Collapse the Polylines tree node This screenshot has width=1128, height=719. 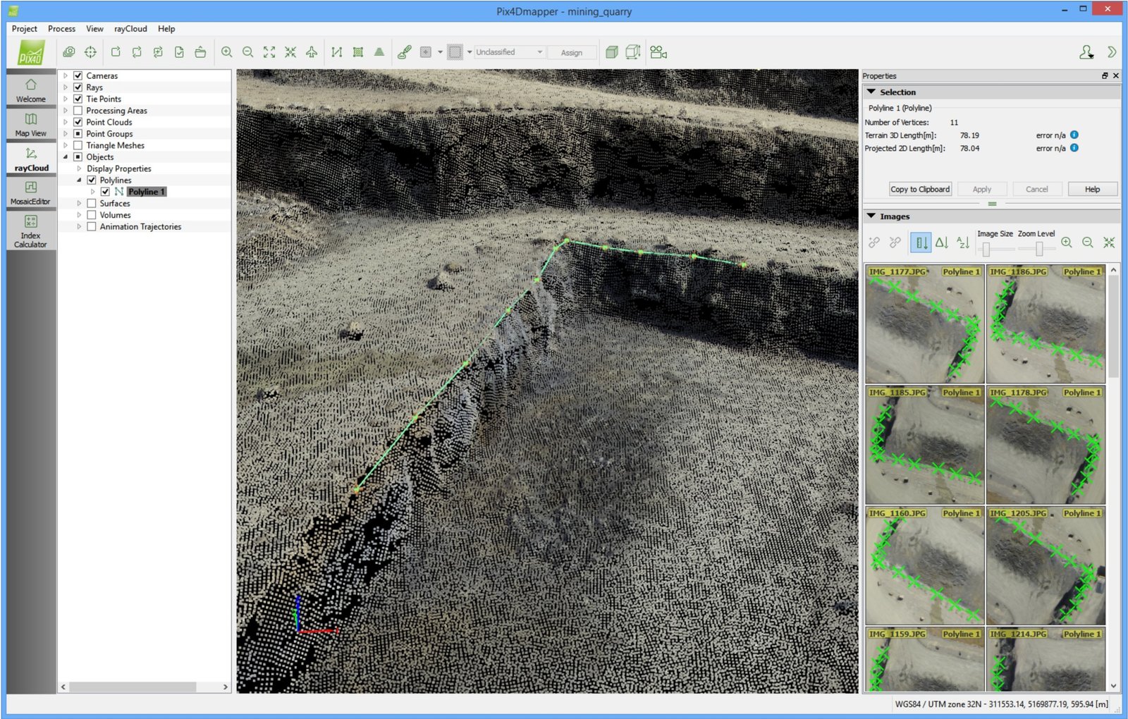[79, 180]
